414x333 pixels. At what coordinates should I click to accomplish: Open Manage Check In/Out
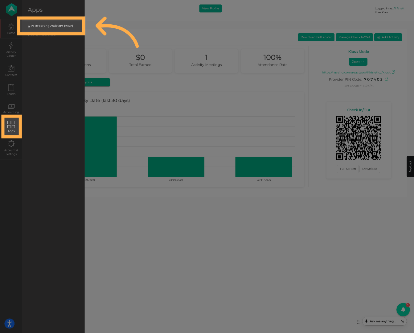click(x=354, y=37)
